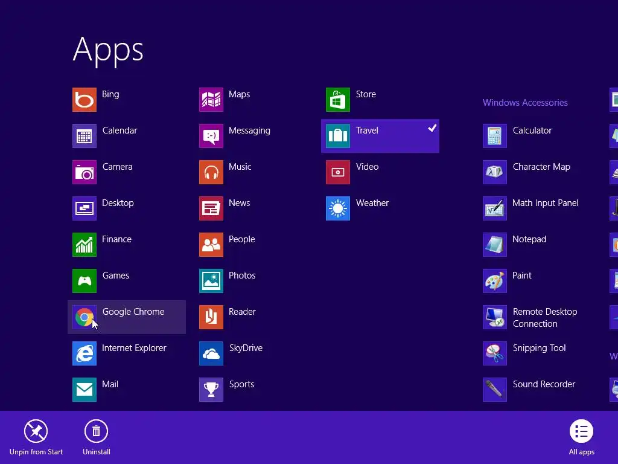Open the Google Chrome icon
Image resolution: width=618 pixels, height=464 pixels.
point(84,317)
